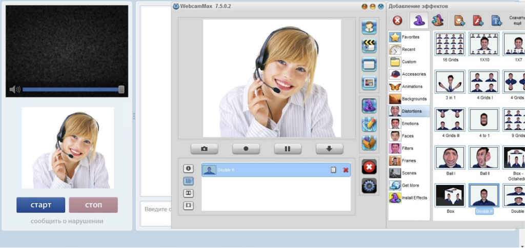This screenshot has width=525, height=248.
Task: Pause the webcam preview
Action: coord(288,149)
